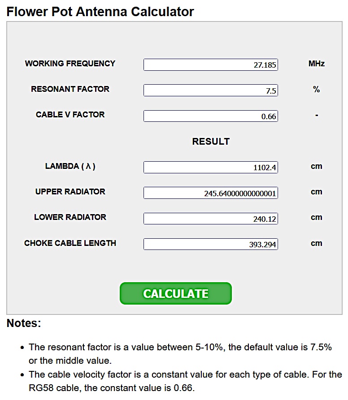Viewport: 348px width, 400px height.
Task: Click the Flower Pot Antenna Calculator title
Action: point(100,11)
